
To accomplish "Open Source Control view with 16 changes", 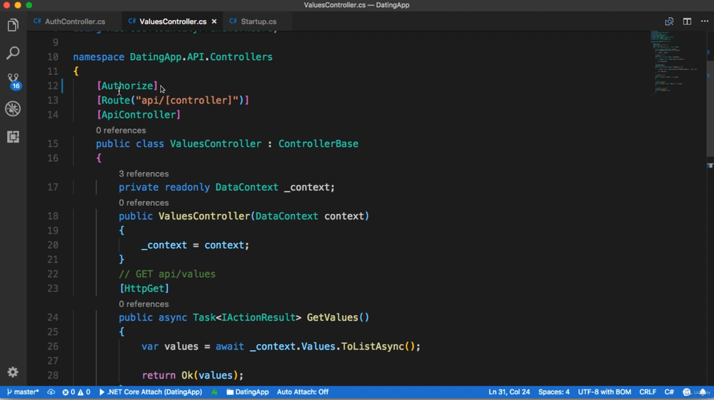I will pos(13,81).
